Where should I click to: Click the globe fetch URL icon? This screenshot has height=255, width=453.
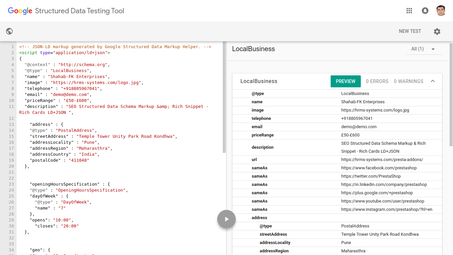pyautogui.click(x=9, y=31)
